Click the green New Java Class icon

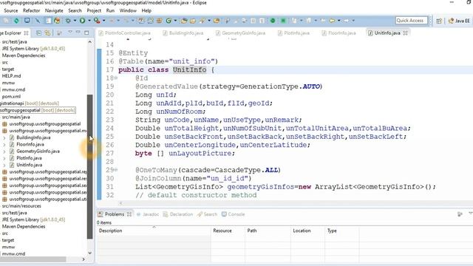(x=169, y=21)
